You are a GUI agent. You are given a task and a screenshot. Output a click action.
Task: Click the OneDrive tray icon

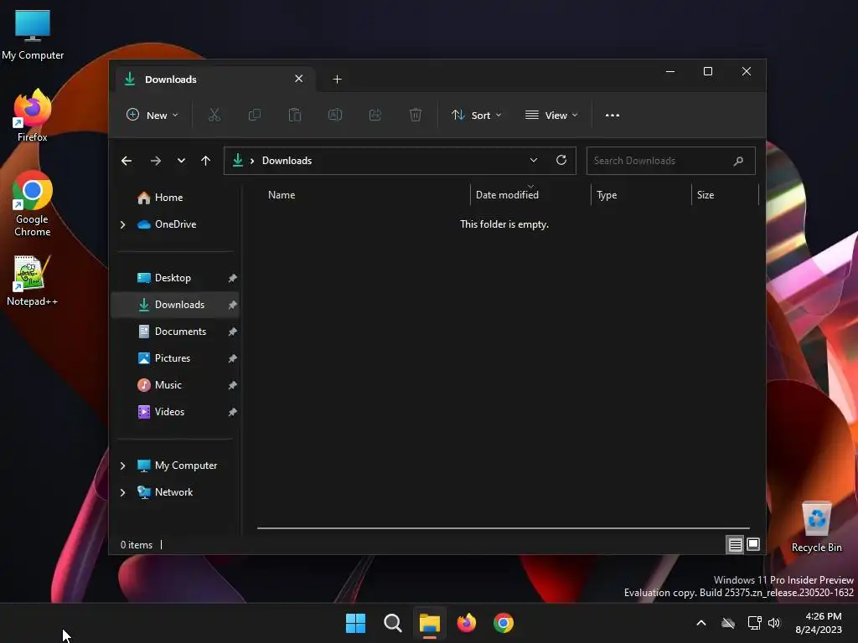[728, 623]
